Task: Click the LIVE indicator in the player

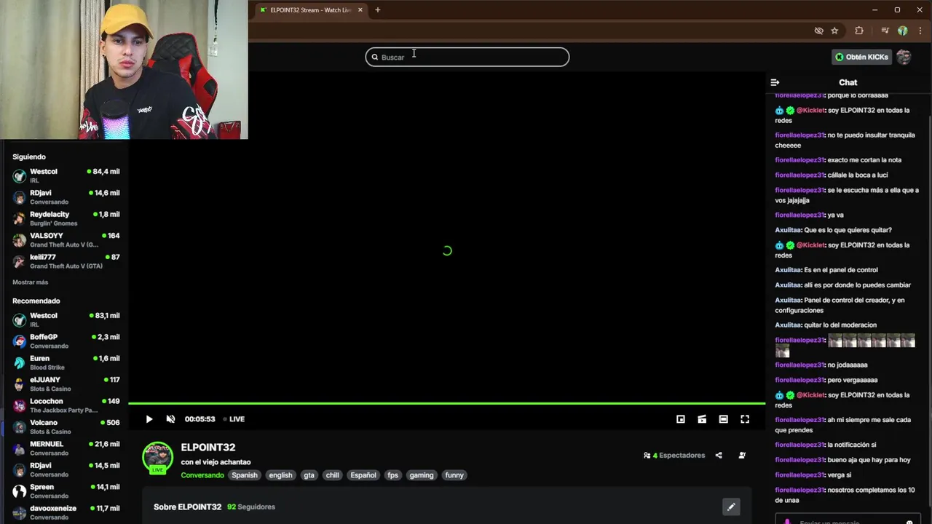Action: (x=234, y=419)
